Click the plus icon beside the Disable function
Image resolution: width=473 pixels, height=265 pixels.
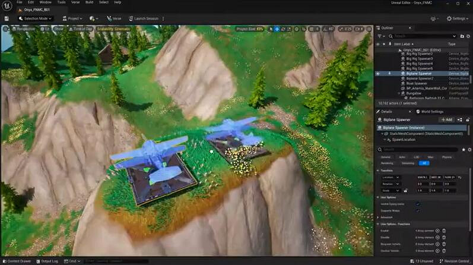tap(437, 237)
